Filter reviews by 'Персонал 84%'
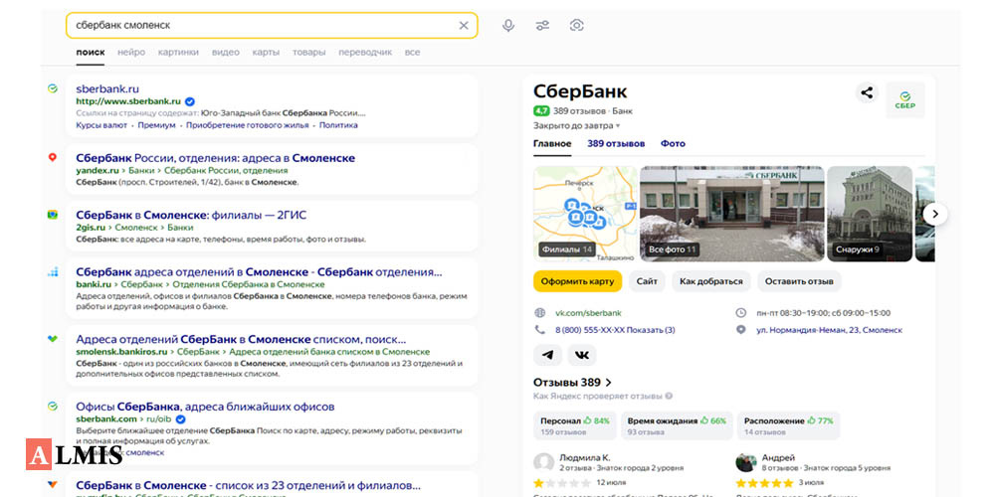The height and width of the screenshot is (497, 995). click(574, 425)
